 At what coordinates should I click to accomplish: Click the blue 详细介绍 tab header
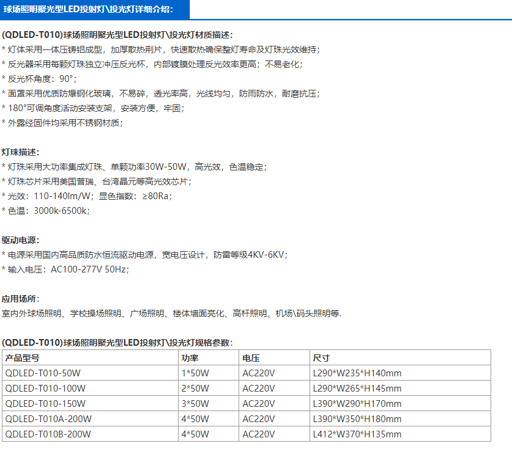pos(94,9)
